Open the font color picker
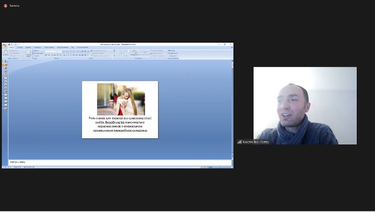The height and width of the screenshot is (212, 375). pos(68,55)
